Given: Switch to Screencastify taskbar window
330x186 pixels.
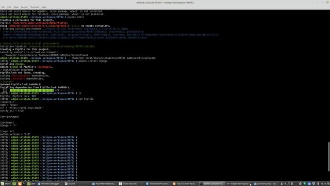Looking at the screenshot, I should tap(266, 184).
